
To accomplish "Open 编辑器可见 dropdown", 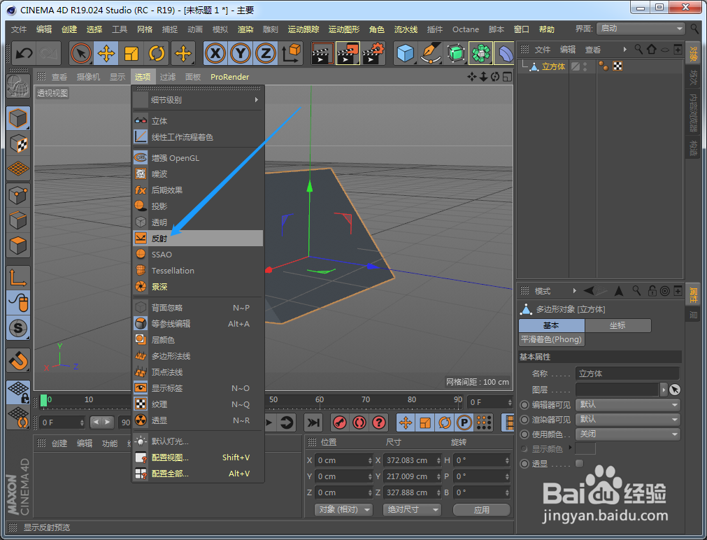I will (628, 405).
